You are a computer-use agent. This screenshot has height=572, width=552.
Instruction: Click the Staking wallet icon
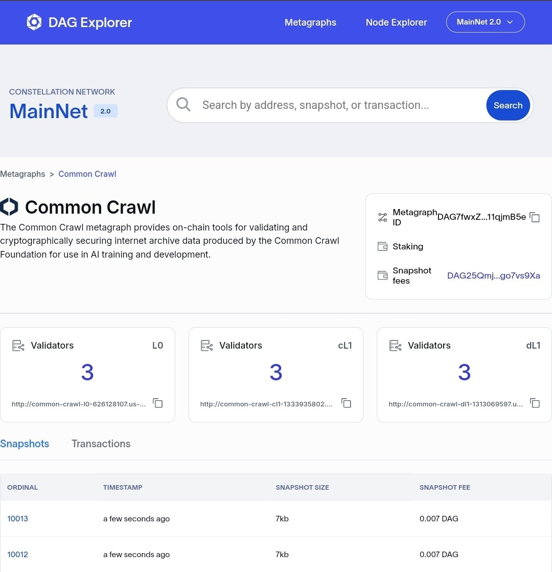[x=382, y=246]
